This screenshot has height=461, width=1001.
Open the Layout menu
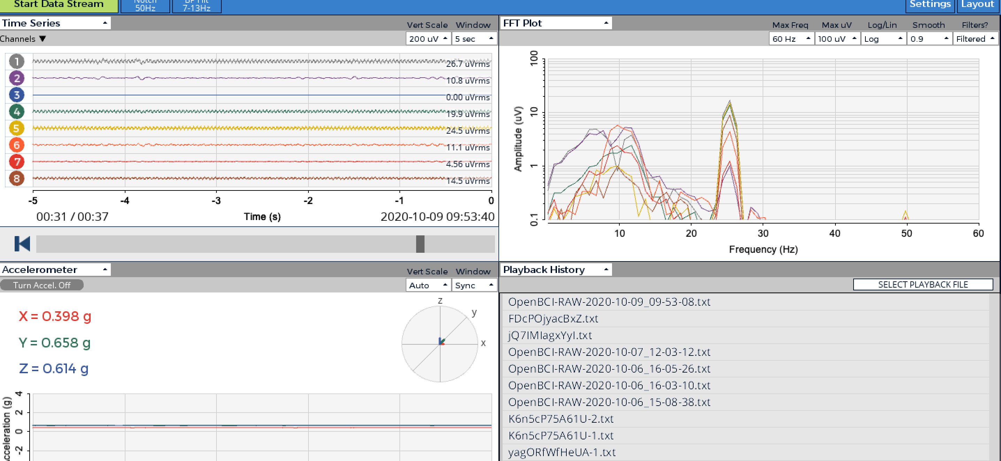[977, 6]
